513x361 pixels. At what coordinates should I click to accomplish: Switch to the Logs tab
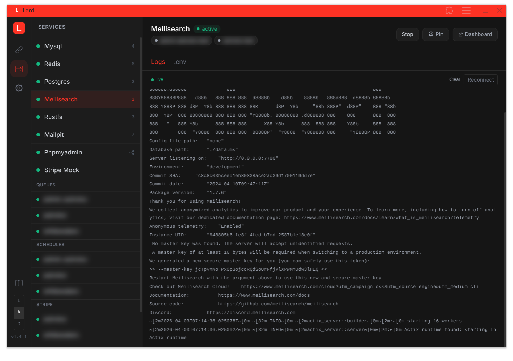coord(158,62)
